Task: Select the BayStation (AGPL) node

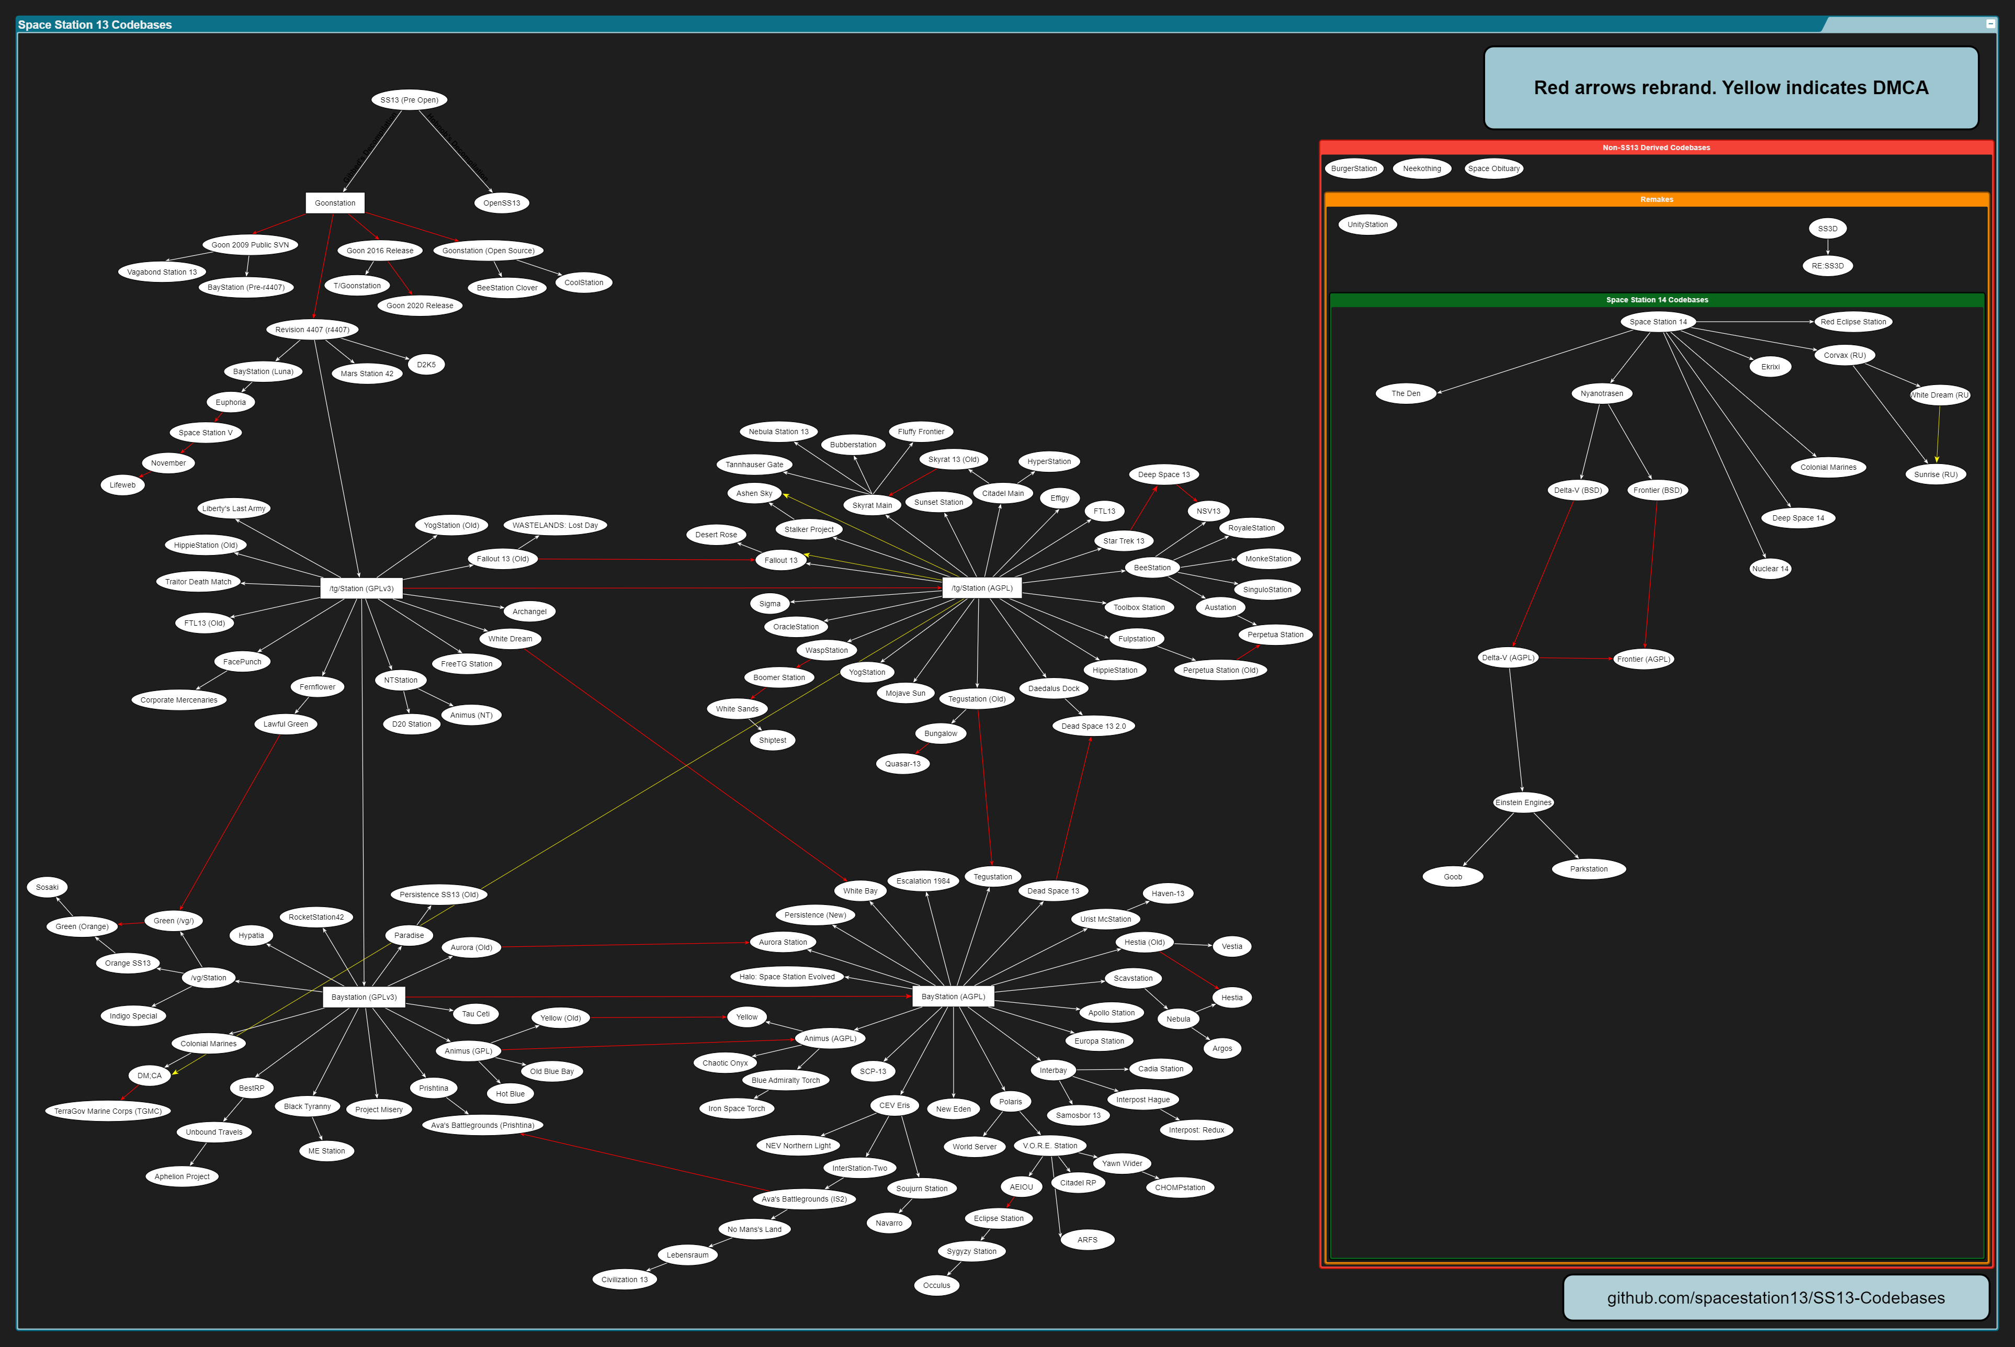Action: (954, 997)
